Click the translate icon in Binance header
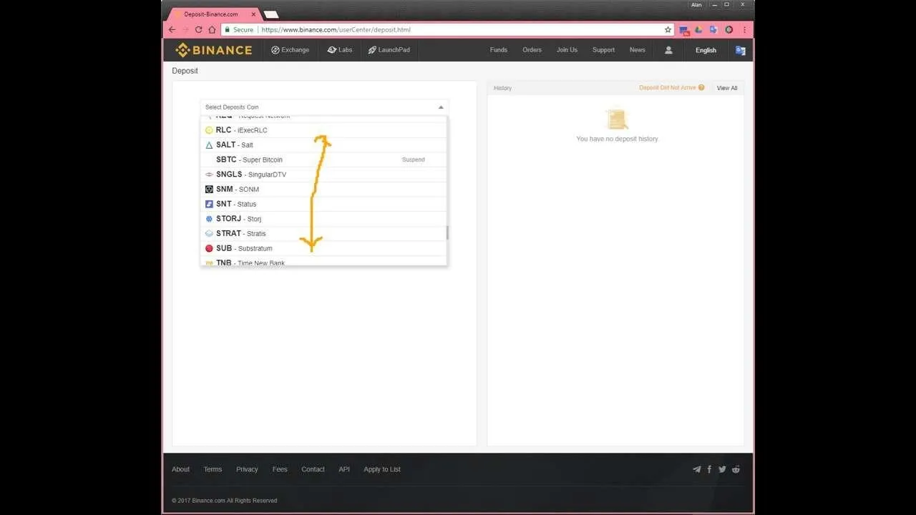 (x=741, y=50)
